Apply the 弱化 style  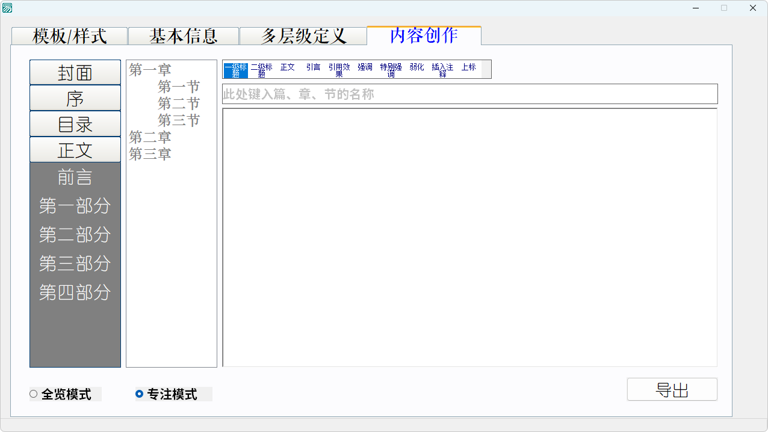coord(417,67)
